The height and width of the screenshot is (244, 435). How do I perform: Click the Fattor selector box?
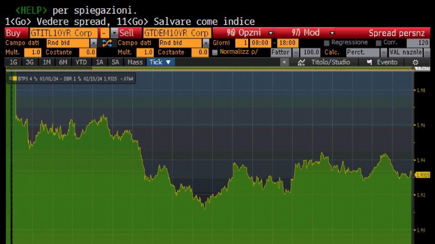(x=281, y=52)
